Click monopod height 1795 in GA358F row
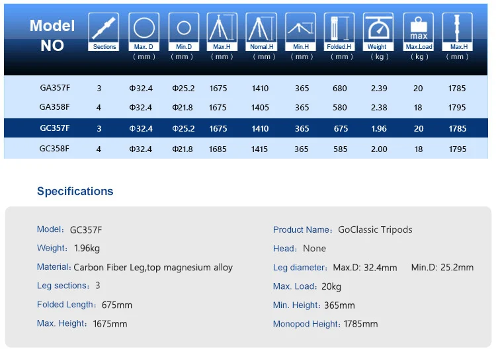496x355 pixels. [x=457, y=108]
